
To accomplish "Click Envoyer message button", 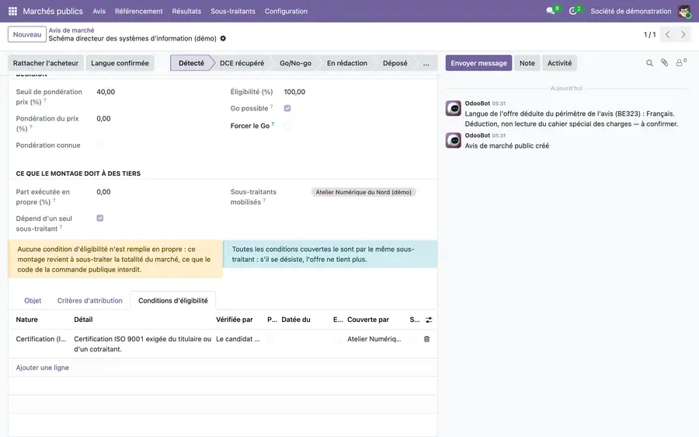I will coord(478,63).
